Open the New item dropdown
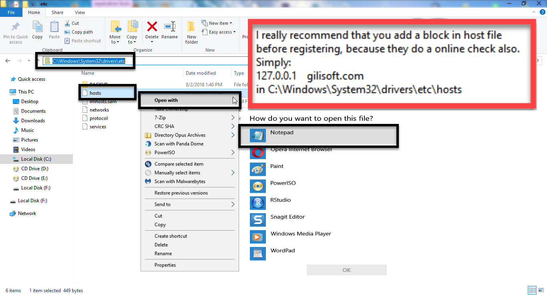 (x=217, y=23)
